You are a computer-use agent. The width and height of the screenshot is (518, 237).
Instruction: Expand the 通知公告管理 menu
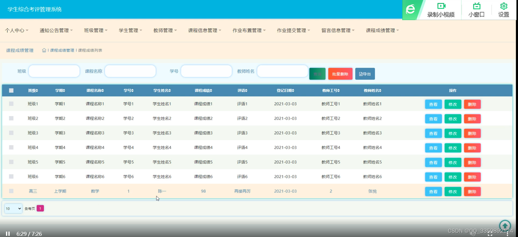point(56,30)
